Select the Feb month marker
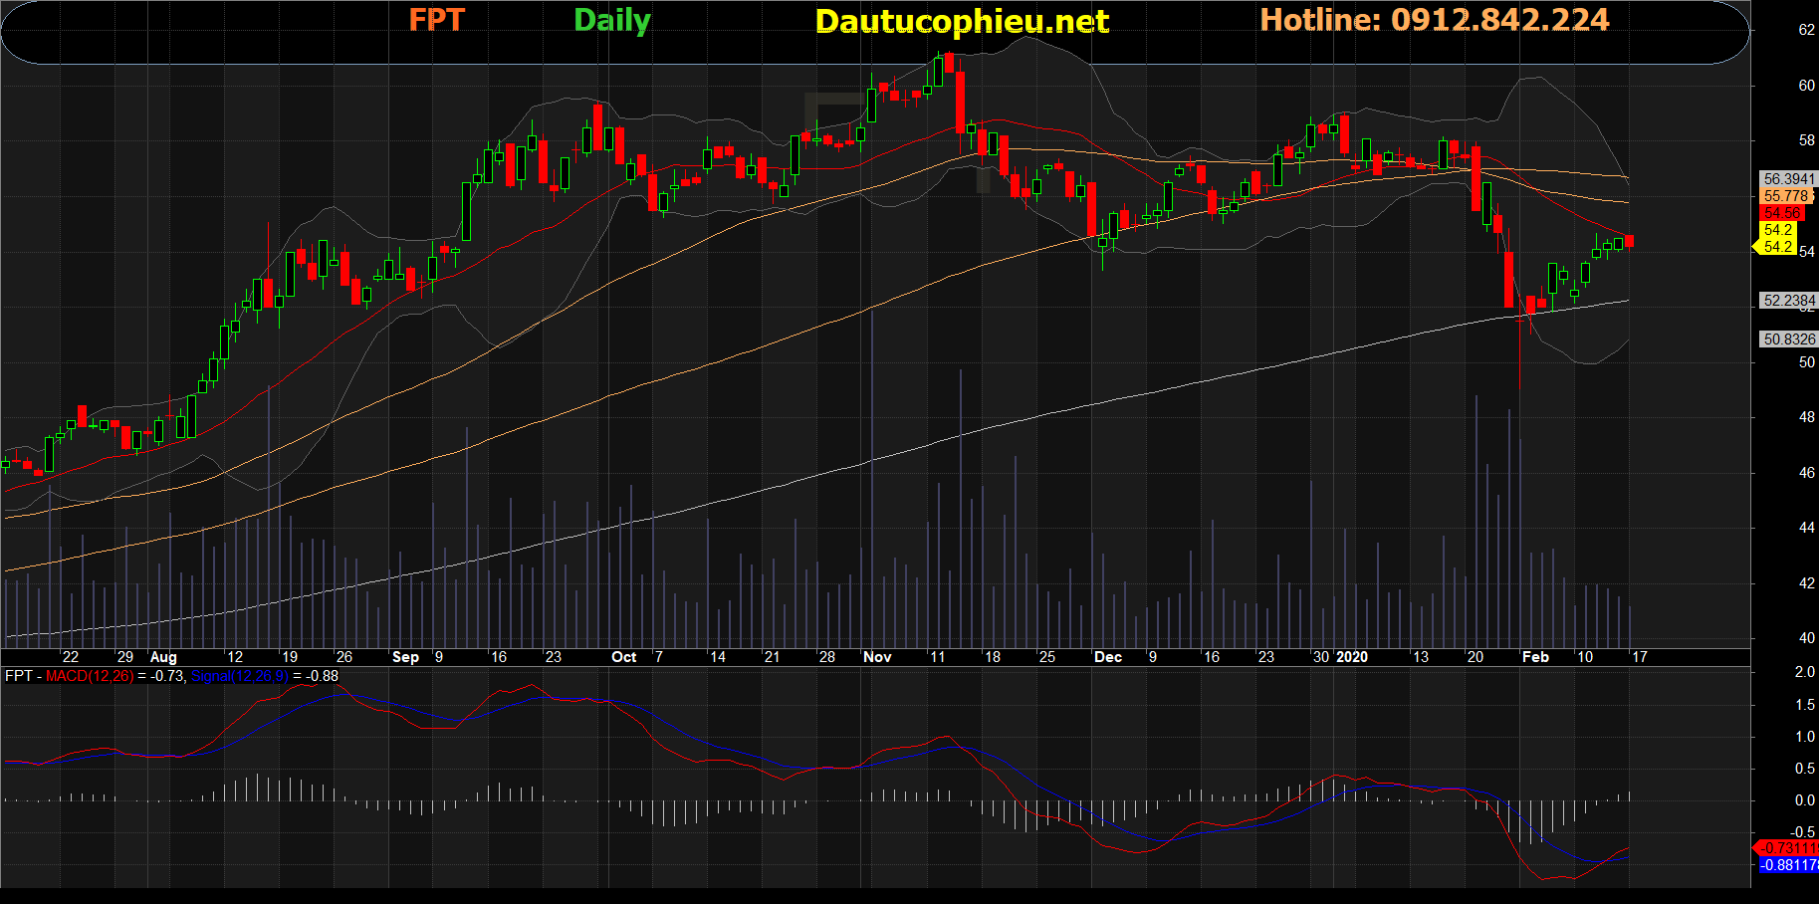The image size is (1819, 904). [1535, 657]
